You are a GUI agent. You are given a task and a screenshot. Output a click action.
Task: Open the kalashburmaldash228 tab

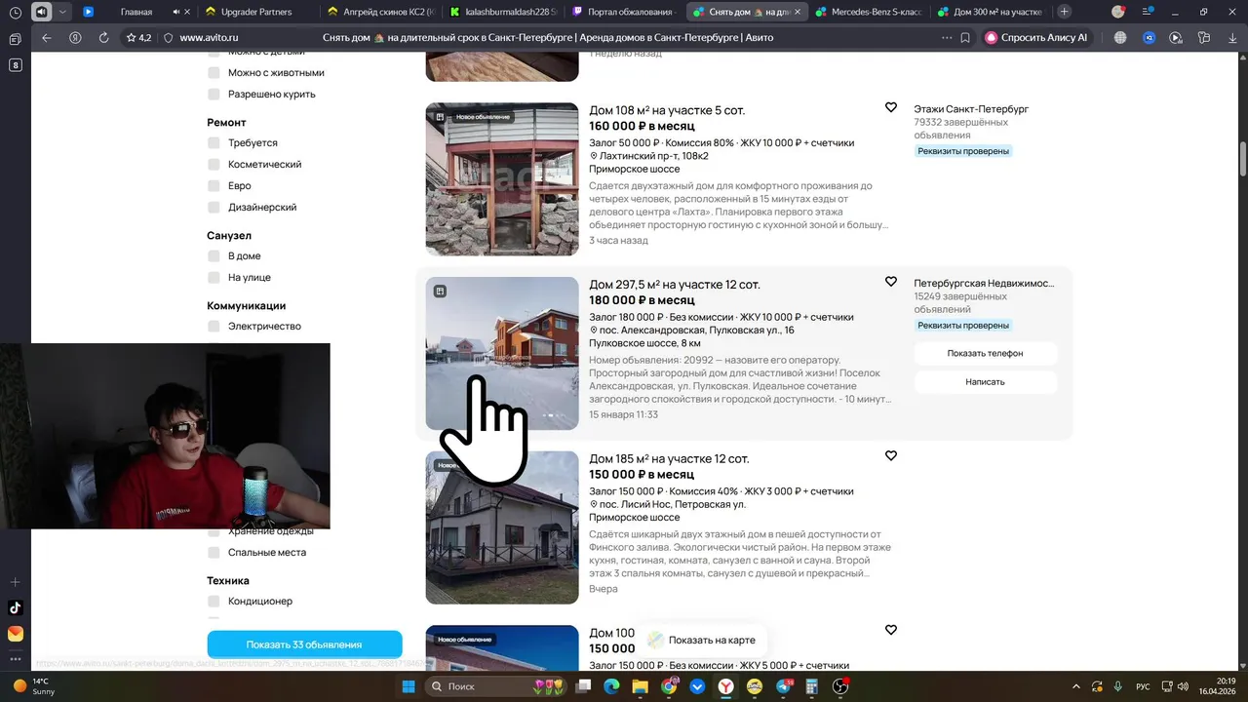click(x=503, y=12)
